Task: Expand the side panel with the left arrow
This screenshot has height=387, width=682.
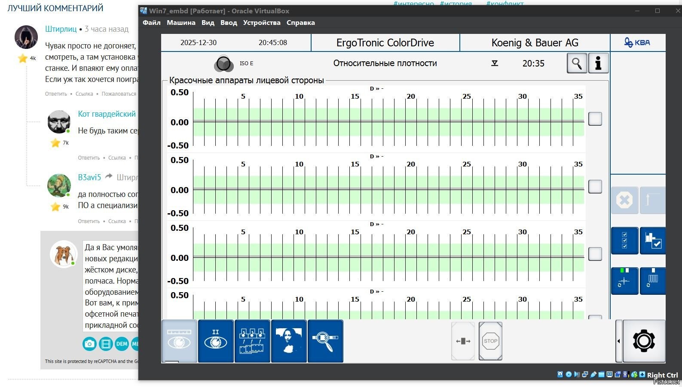Action: pos(618,341)
